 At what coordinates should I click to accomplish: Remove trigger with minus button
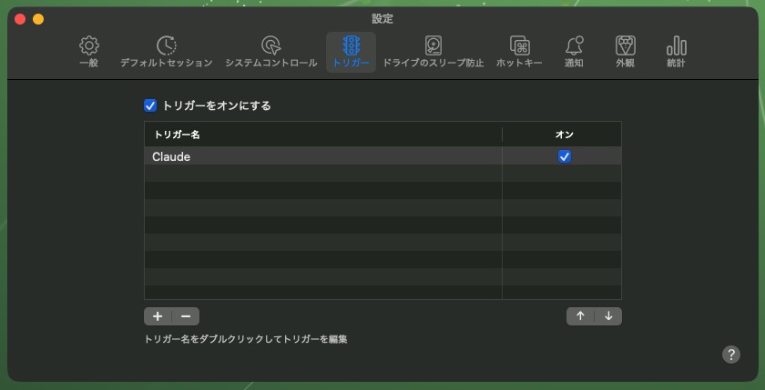point(186,316)
